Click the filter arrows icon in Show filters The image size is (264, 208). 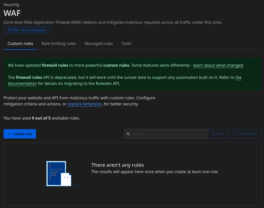[x=235, y=134]
